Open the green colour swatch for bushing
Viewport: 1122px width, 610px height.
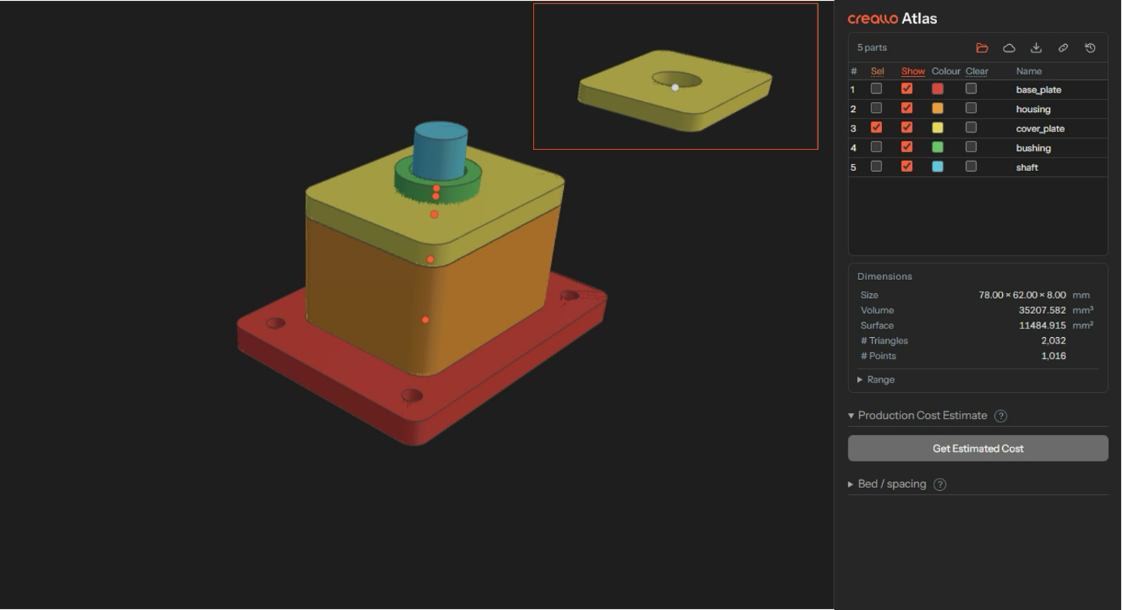click(937, 147)
